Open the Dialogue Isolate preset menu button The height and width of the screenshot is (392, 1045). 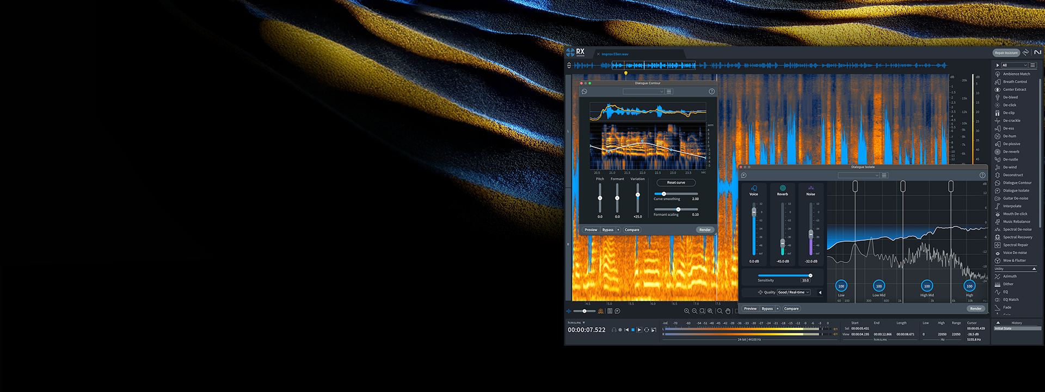click(884, 175)
